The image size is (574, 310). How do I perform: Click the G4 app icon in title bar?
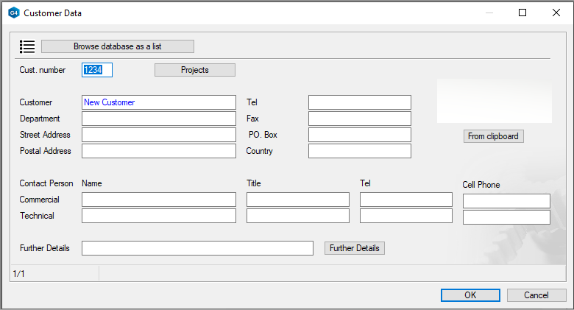coord(13,13)
